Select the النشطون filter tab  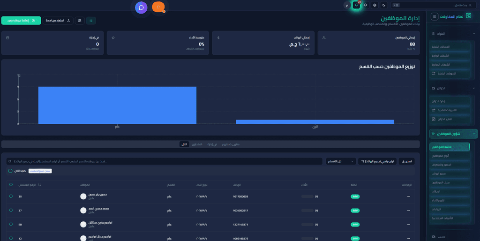click(197, 144)
